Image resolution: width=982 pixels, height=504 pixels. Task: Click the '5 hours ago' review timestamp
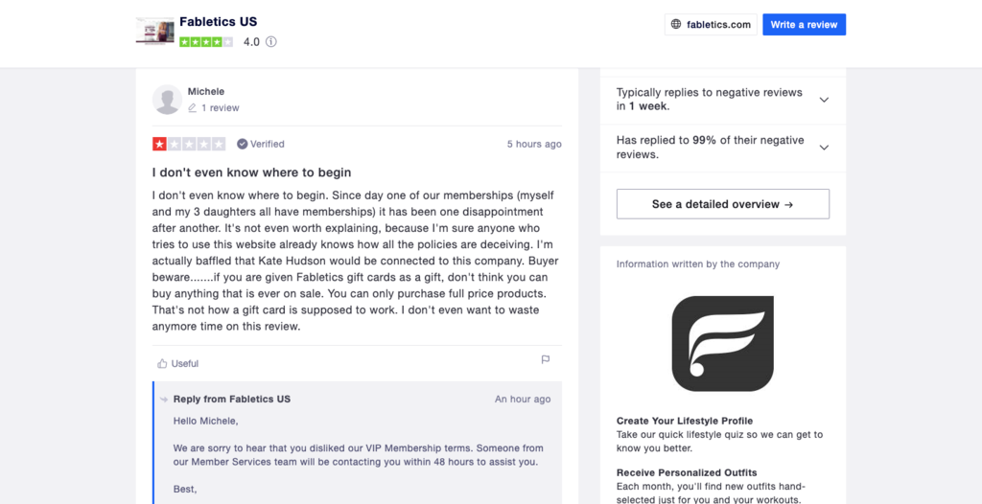click(534, 144)
